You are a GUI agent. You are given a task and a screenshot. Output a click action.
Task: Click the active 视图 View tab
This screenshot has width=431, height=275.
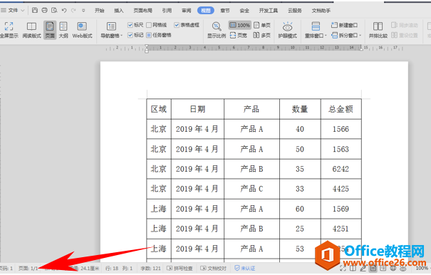click(x=206, y=11)
